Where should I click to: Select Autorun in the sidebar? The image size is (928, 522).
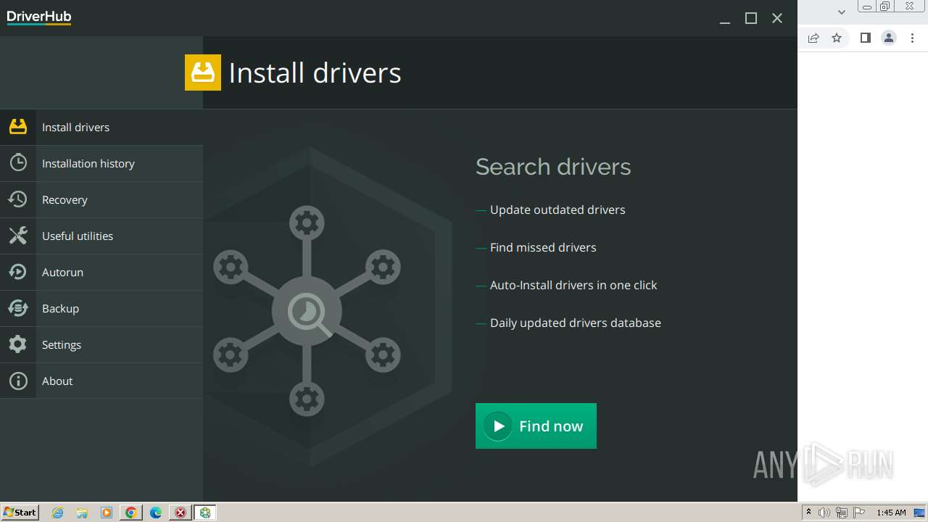pos(101,272)
